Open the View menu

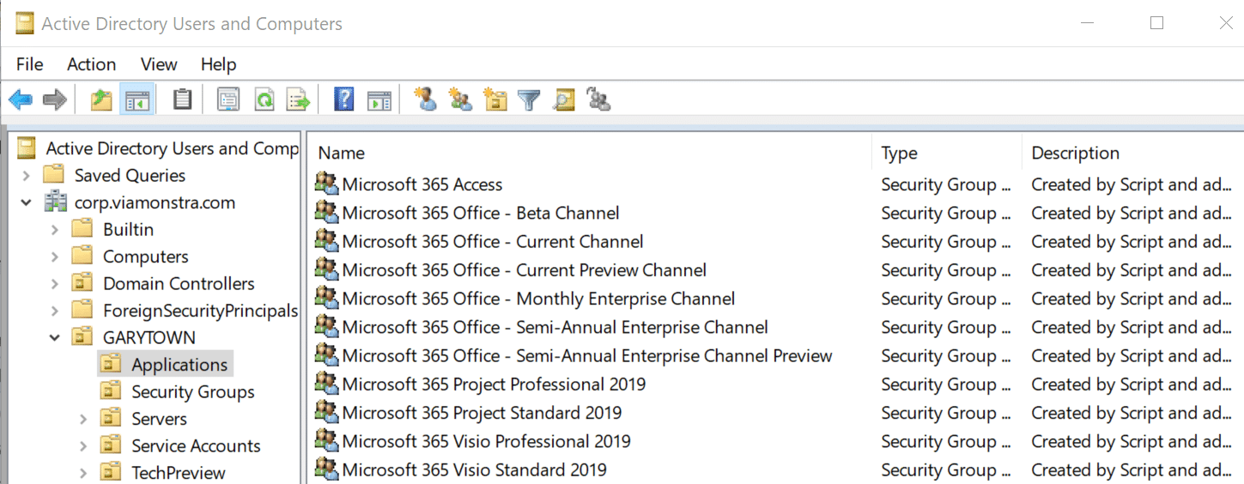pos(159,64)
